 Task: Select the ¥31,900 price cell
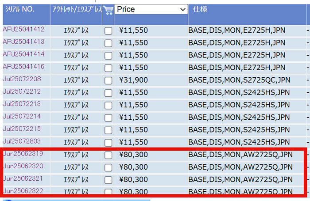coord(133,80)
